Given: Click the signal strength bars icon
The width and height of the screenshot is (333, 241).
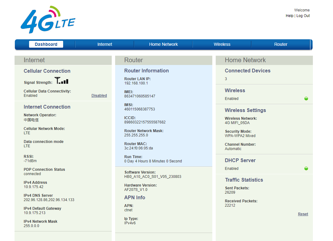Looking at the screenshot, I should pos(61,81).
